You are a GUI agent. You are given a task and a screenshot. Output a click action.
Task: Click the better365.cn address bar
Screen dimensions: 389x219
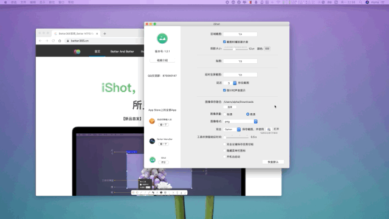pyautogui.click(x=104, y=41)
